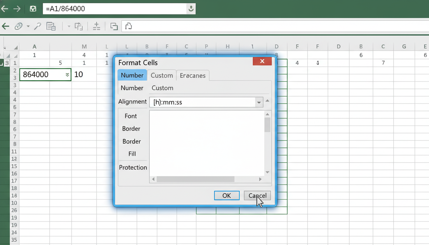The image size is (429, 245).
Task: Click inside the formula bar showing =A1/864000
Action: 96,9
